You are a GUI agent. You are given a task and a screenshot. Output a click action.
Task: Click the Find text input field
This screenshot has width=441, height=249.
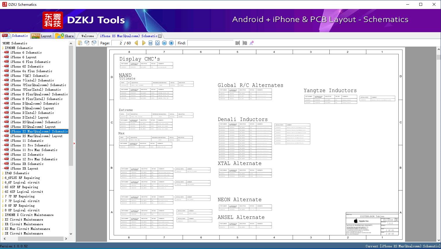(x=210, y=43)
